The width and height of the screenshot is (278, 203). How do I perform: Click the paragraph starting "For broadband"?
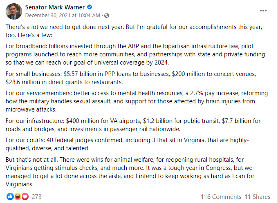[x=135, y=54]
